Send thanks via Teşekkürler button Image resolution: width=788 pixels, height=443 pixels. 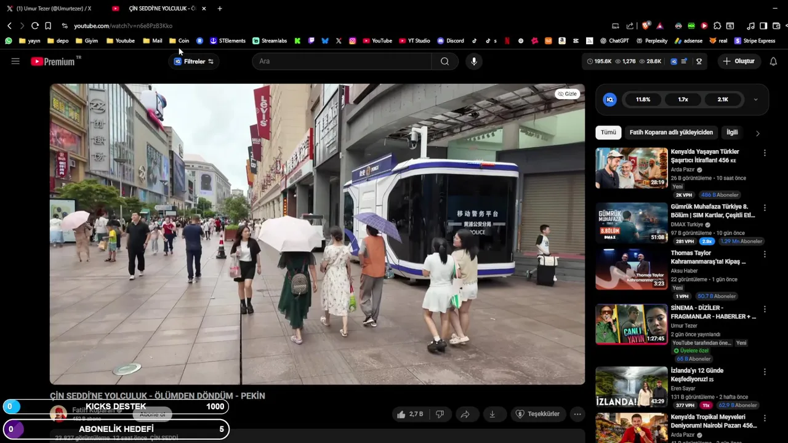pyautogui.click(x=537, y=414)
